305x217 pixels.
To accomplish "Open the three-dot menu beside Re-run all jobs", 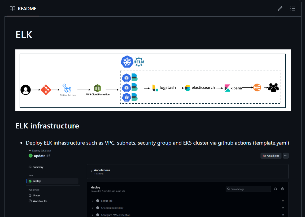I will [x=286, y=156].
